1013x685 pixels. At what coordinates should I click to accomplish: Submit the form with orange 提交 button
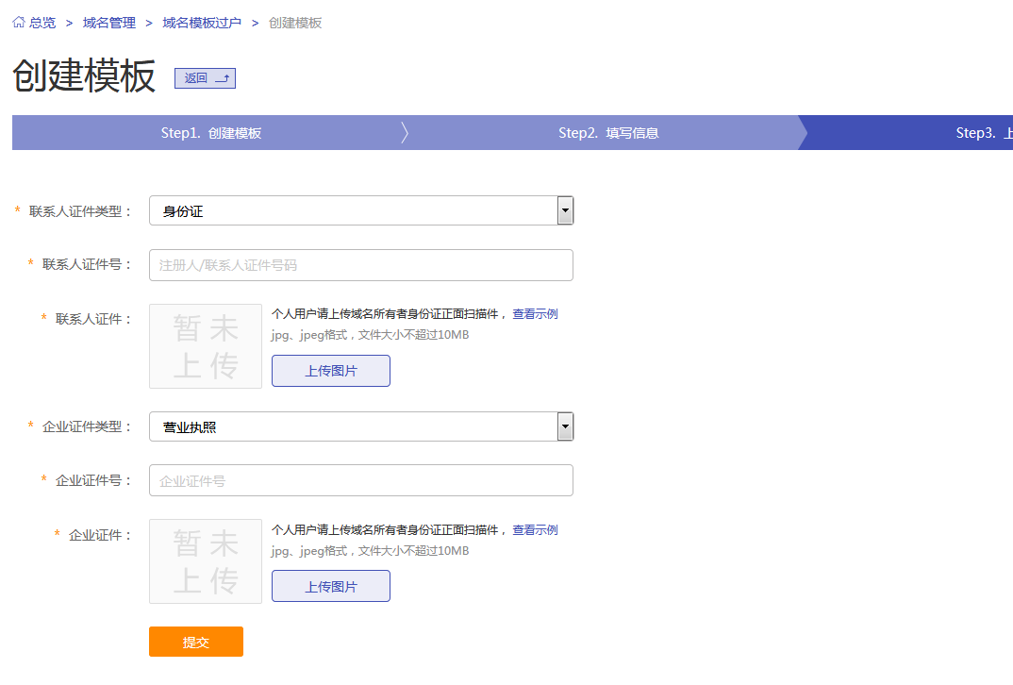(196, 642)
